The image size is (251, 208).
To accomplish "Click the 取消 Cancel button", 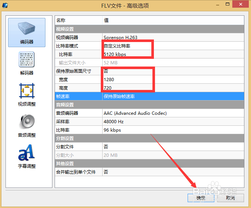I will [230, 198].
